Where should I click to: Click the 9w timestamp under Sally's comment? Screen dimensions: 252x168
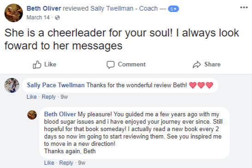[64, 97]
